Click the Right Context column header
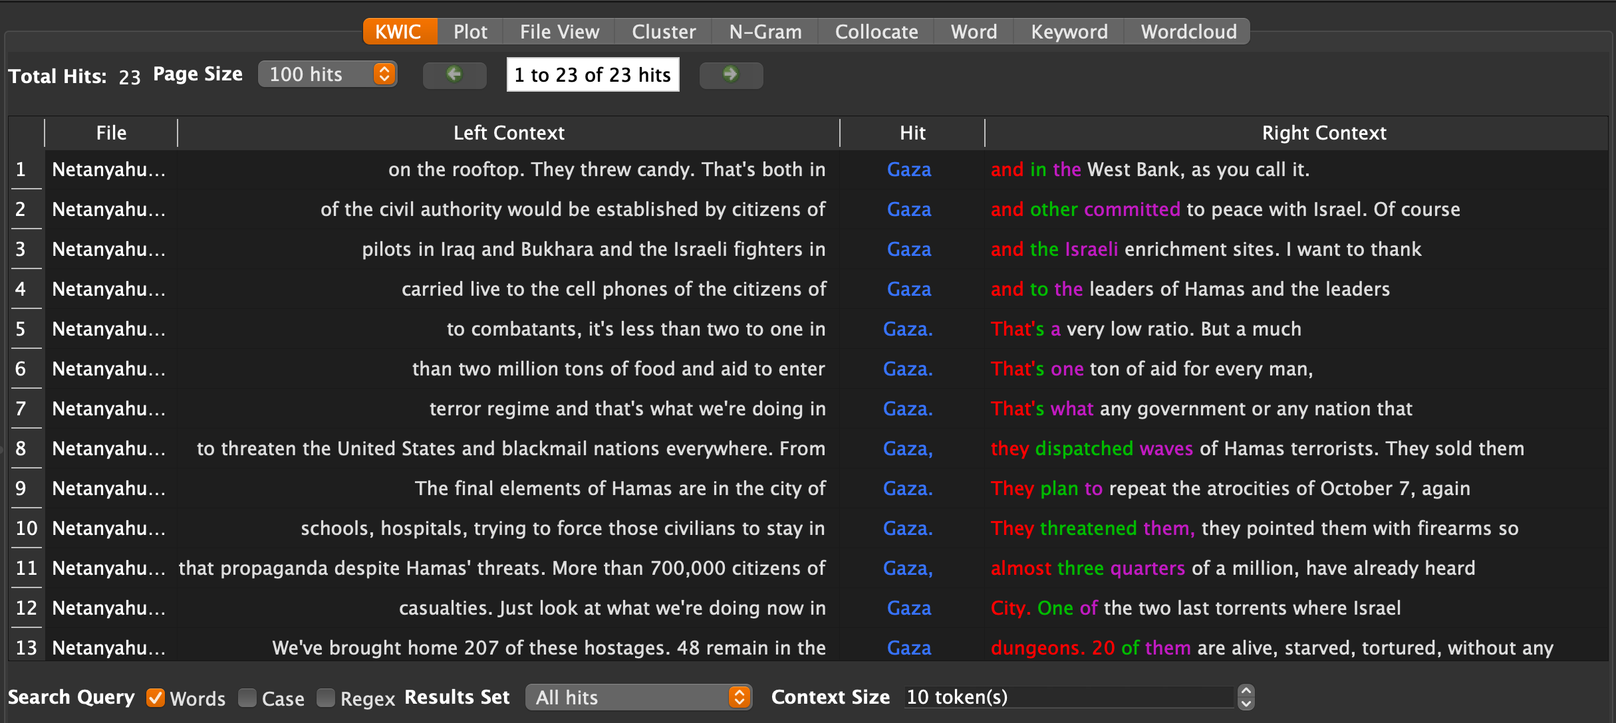 (x=1323, y=133)
